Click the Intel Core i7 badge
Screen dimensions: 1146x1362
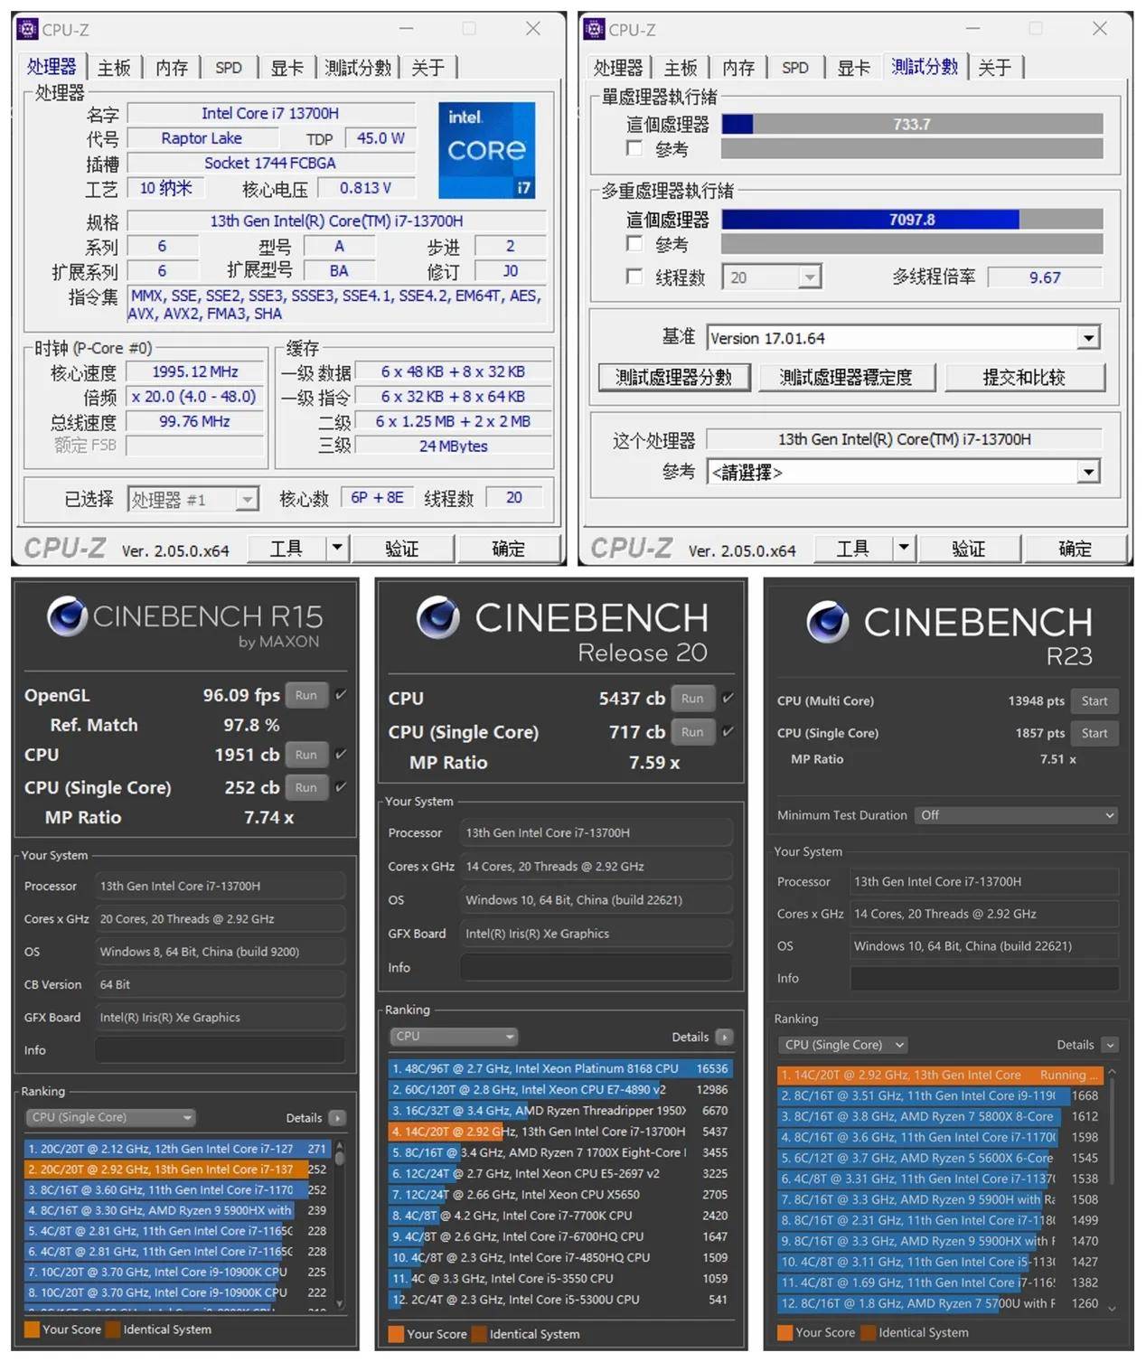pos(486,150)
